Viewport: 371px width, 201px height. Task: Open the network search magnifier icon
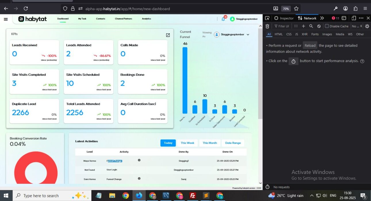311,26
